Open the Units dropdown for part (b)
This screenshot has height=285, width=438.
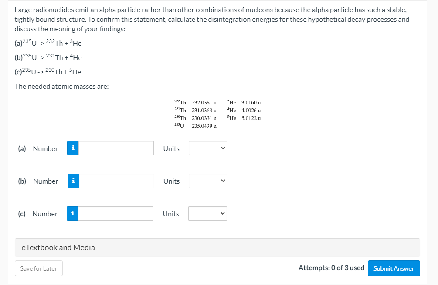[x=208, y=181]
